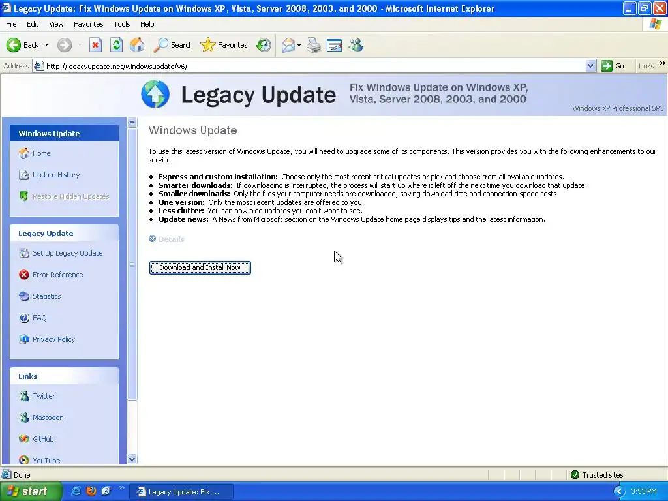Expand the Mail dropdown arrow
The width and height of the screenshot is (668, 501).
tap(299, 45)
